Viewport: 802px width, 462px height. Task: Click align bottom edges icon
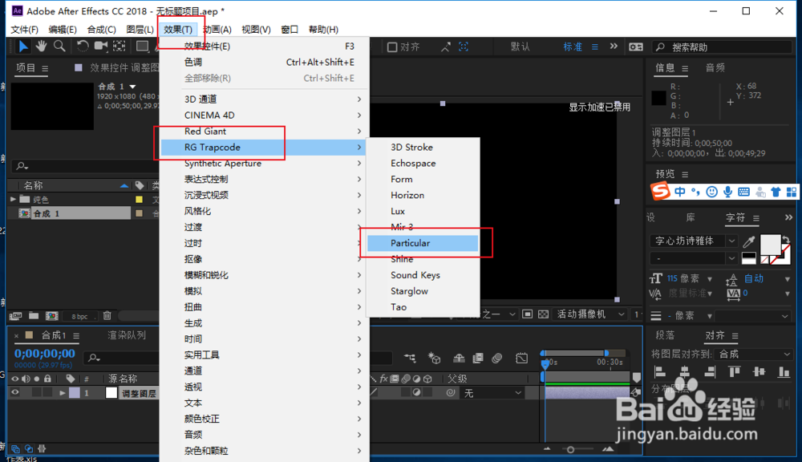(x=784, y=371)
